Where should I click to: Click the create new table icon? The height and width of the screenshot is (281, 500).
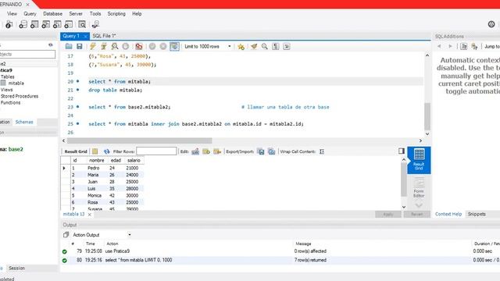tap(34, 24)
